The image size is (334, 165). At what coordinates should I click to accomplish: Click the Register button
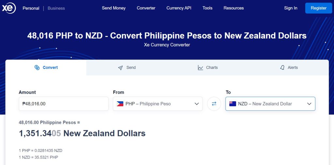coord(318,8)
